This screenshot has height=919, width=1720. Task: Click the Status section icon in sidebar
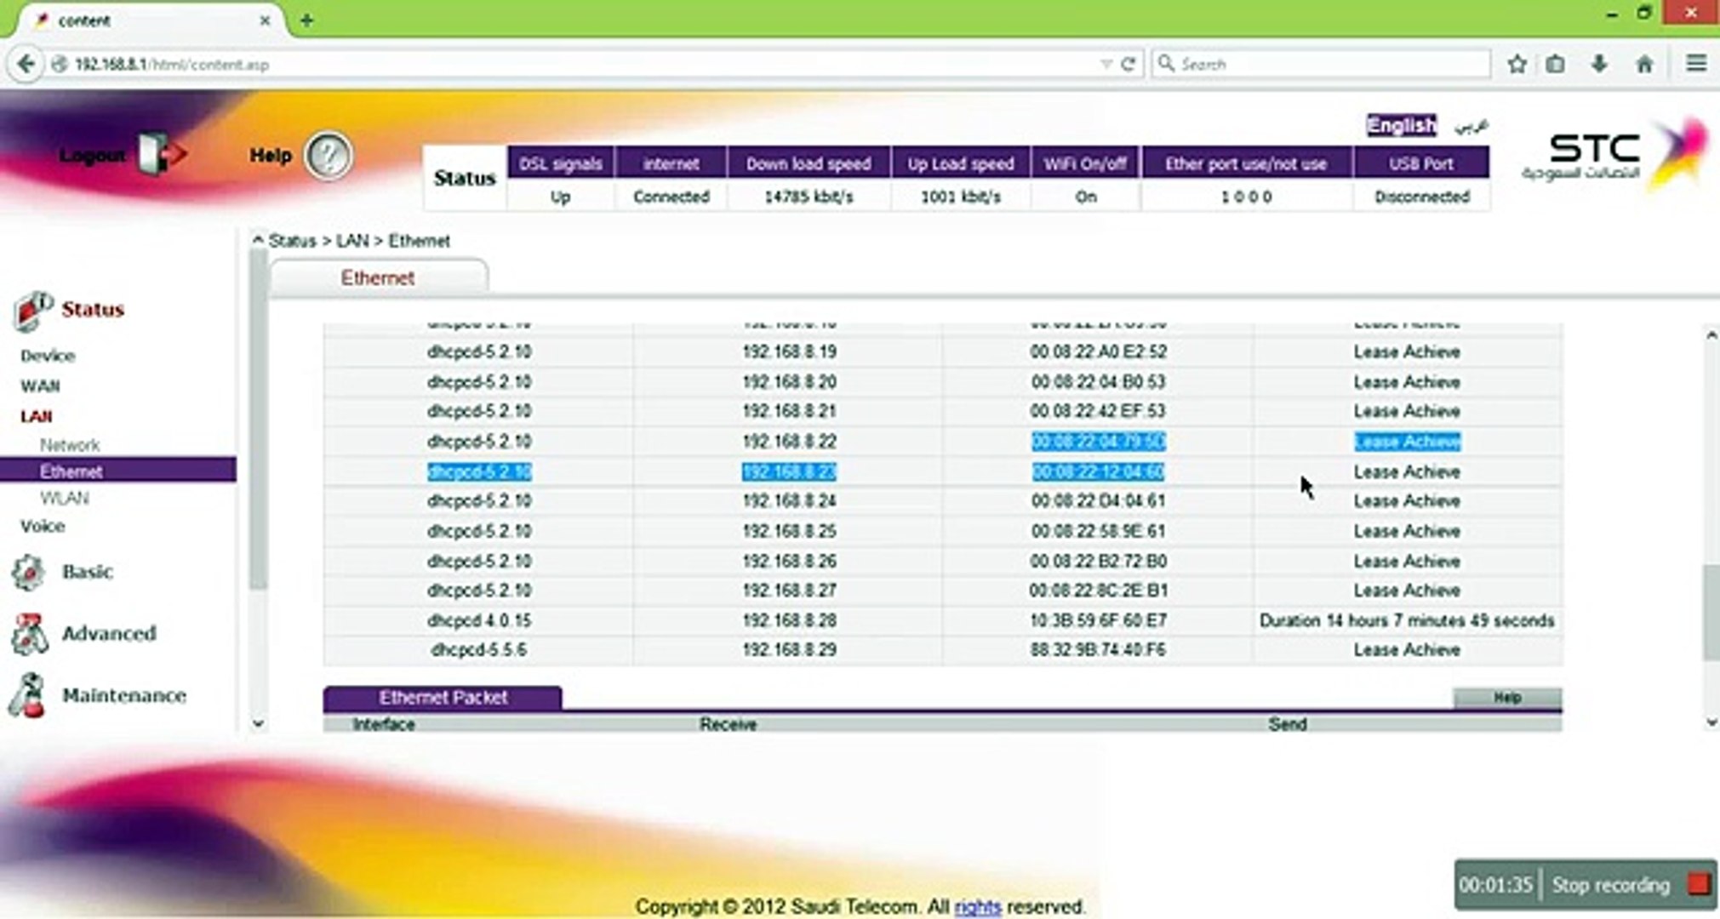click(32, 311)
